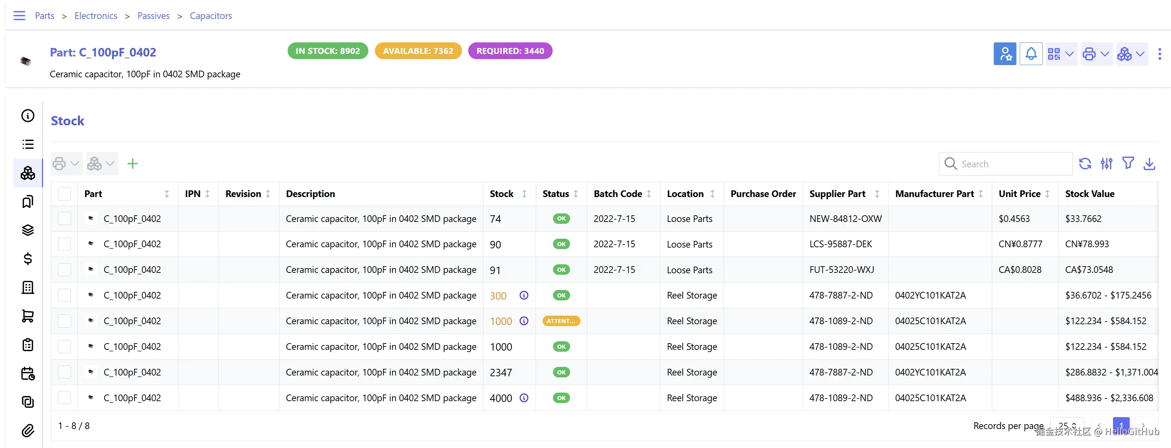
Task: Open the purchase orders cart sidebar icon
Action: coord(28,316)
